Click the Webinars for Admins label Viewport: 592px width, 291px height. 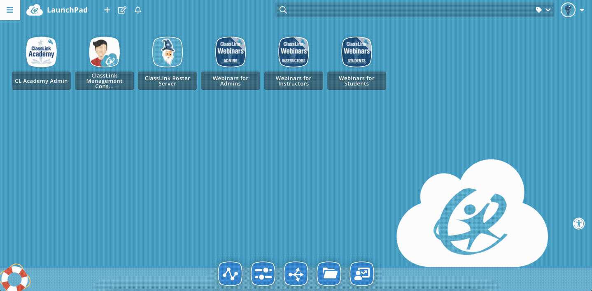tap(231, 81)
